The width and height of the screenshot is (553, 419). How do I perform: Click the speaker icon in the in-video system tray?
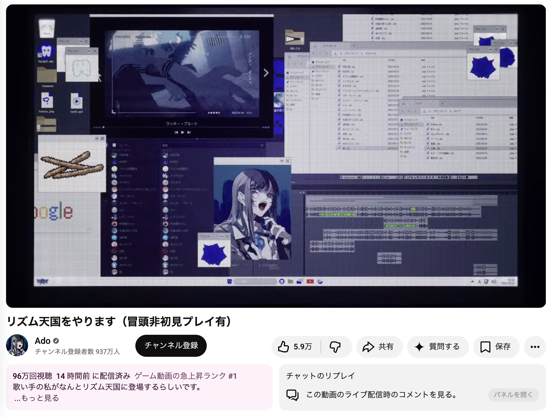coord(493,282)
